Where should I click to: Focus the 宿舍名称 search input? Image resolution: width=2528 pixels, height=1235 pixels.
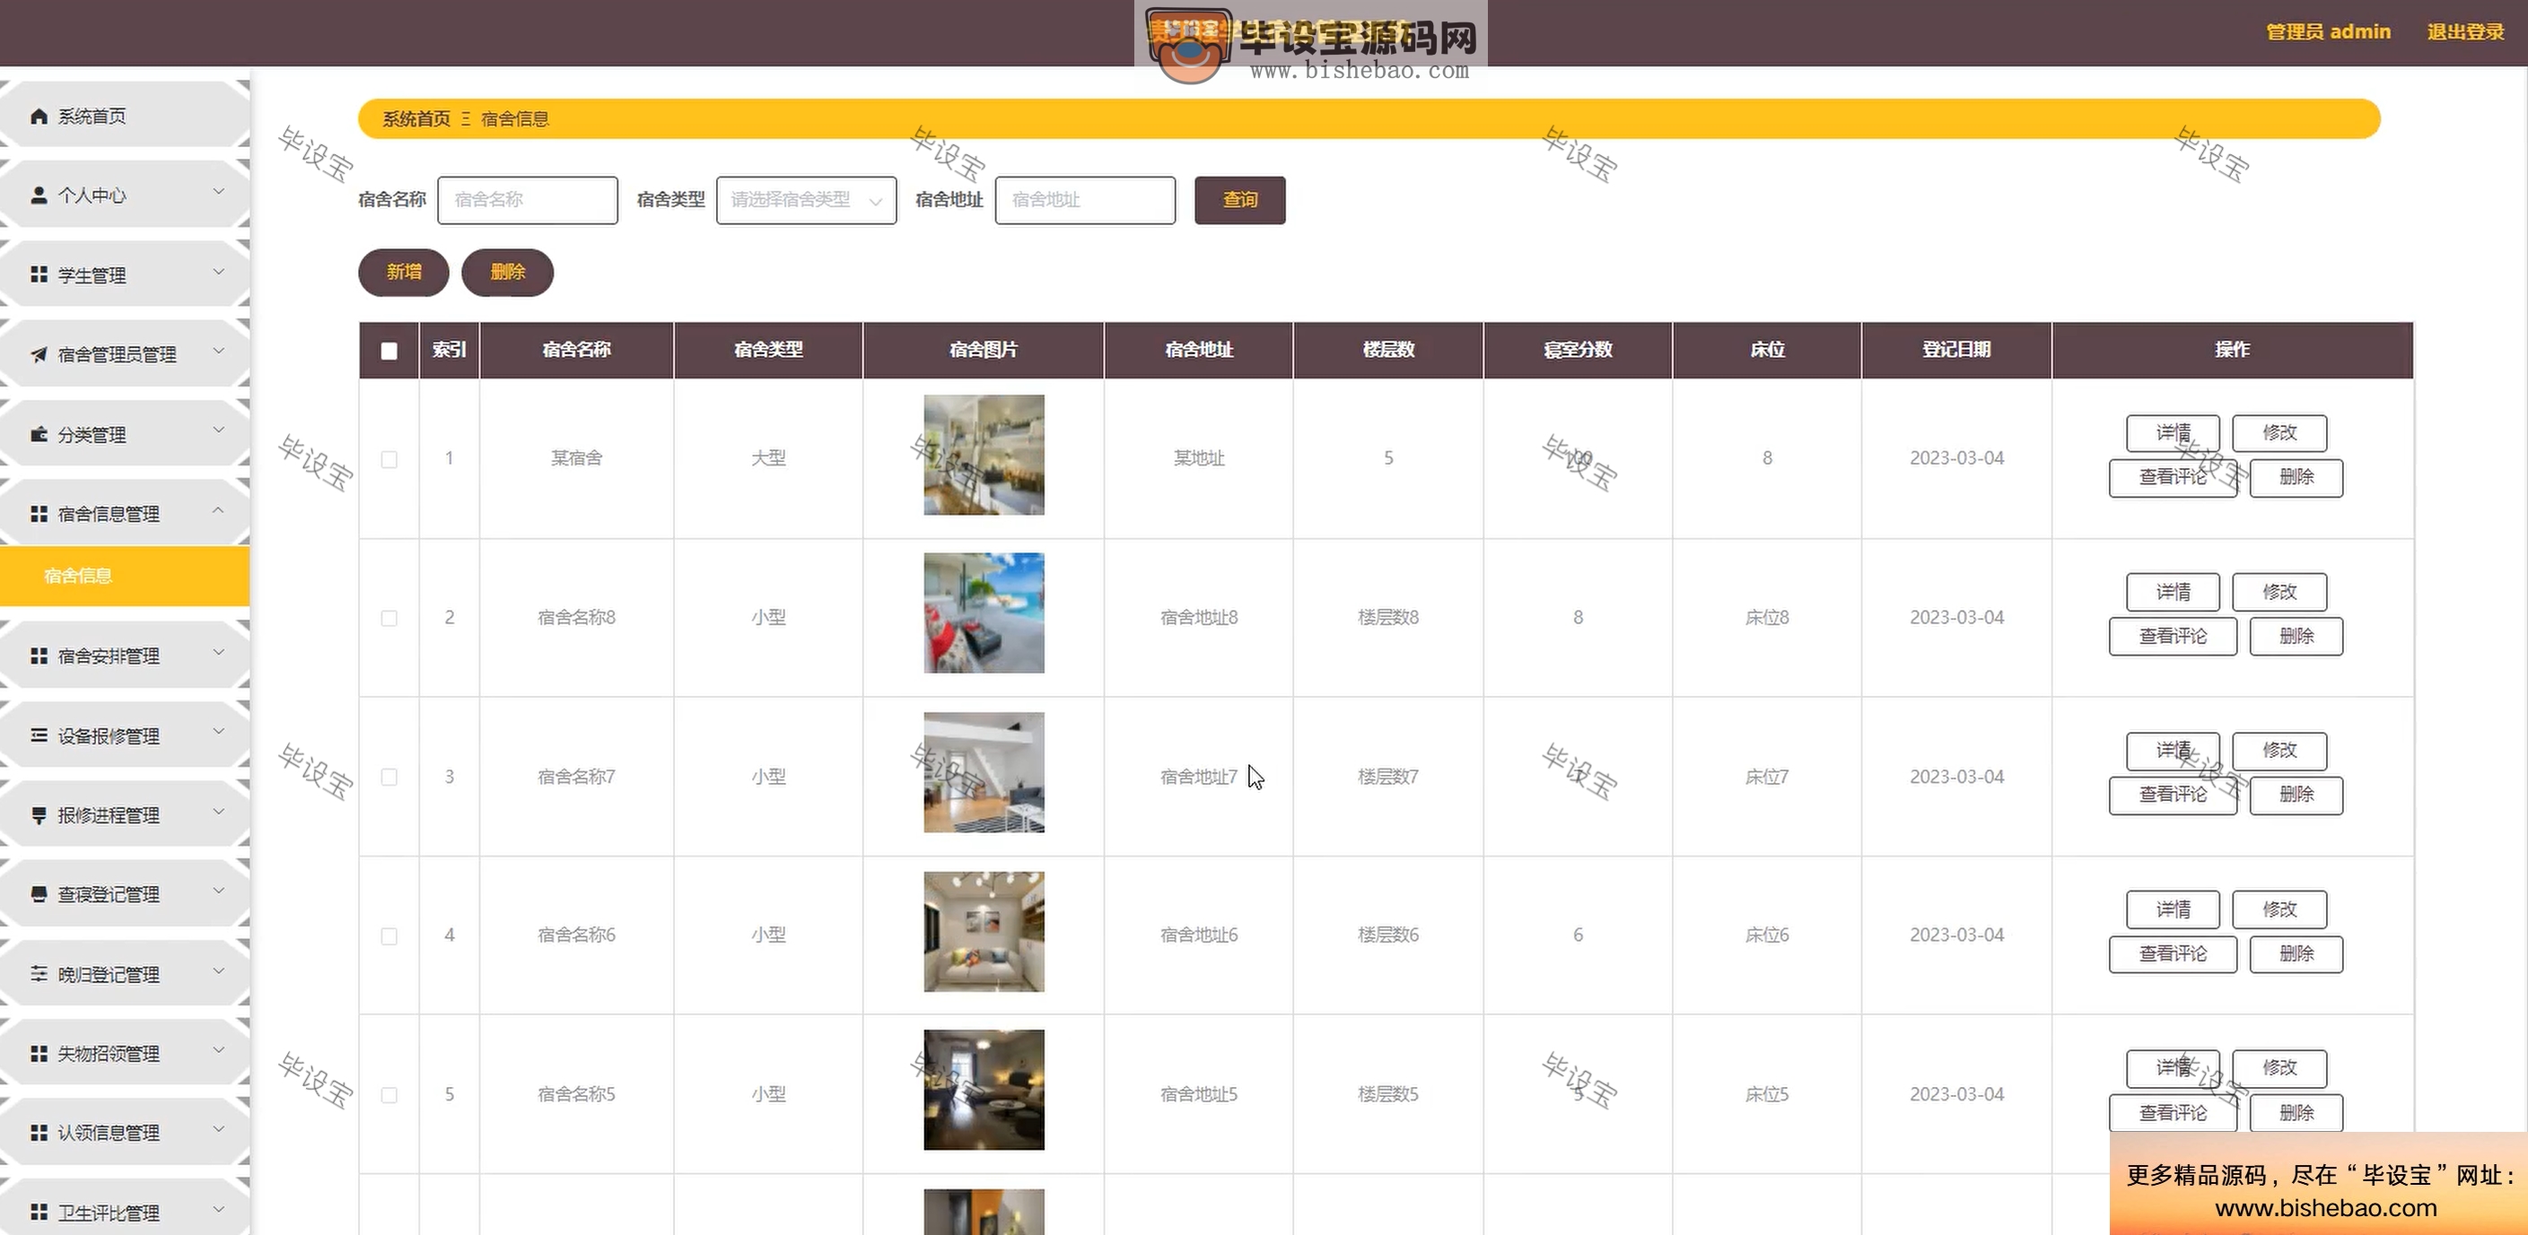[527, 200]
